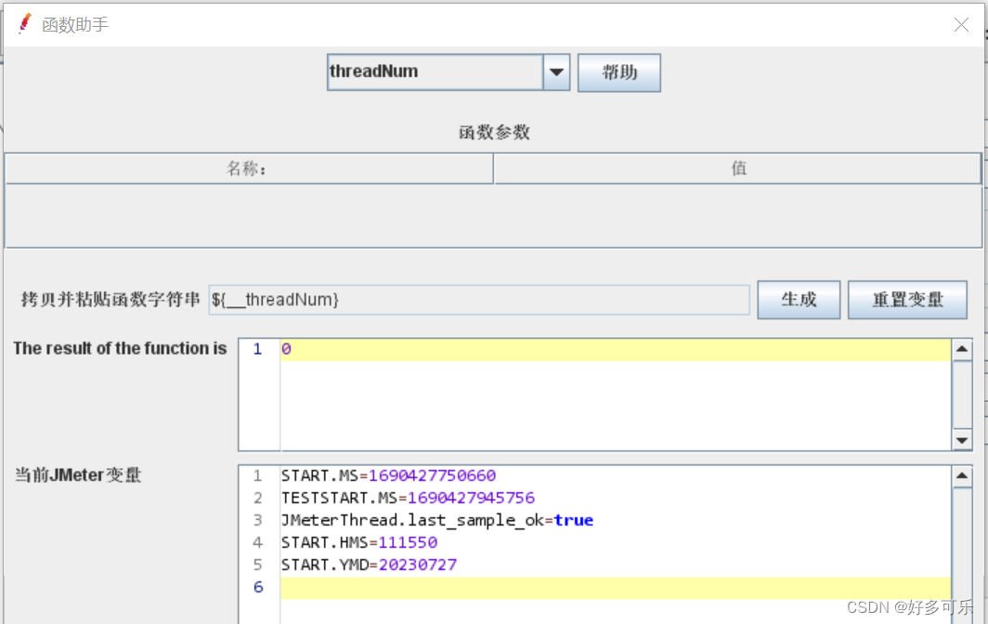Select the TESTSTART.MS=1690427945756 line
This screenshot has height=624, width=988.
point(408,498)
